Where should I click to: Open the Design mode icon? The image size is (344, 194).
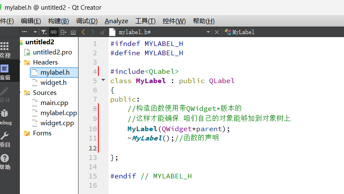pyautogui.click(x=4, y=94)
